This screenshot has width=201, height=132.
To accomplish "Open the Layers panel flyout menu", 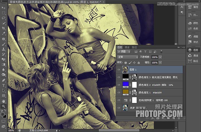I will pos(183,47).
